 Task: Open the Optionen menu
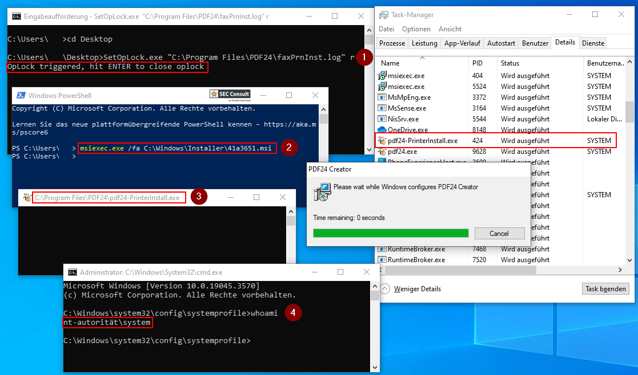click(x=416, y=28)
